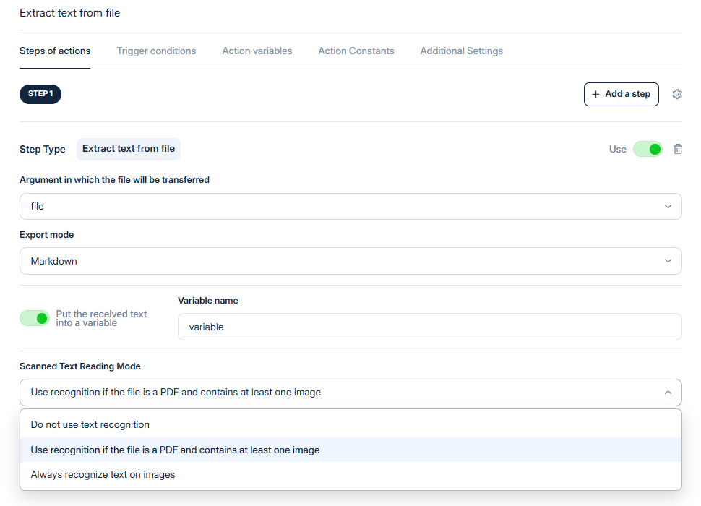This screenshot has width=701, height=506.
Task: Click the Step Type "Extract text from file" chip
Action: tap(129, 149)
